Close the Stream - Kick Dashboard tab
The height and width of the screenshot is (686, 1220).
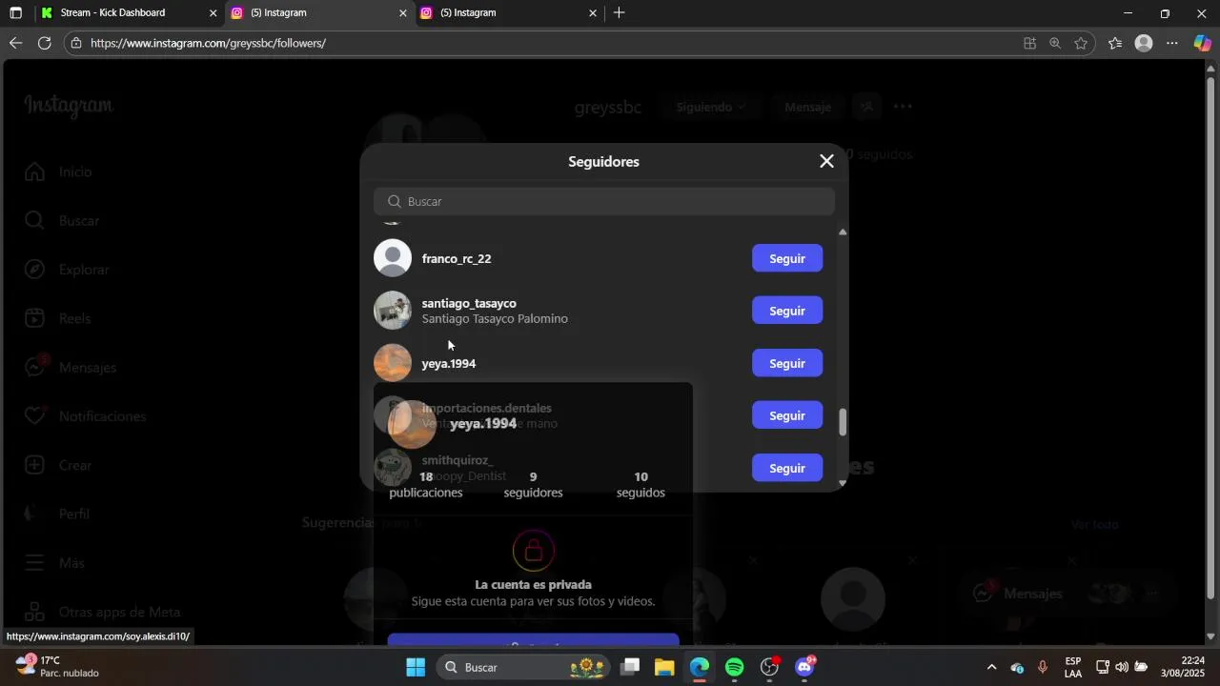213,13
